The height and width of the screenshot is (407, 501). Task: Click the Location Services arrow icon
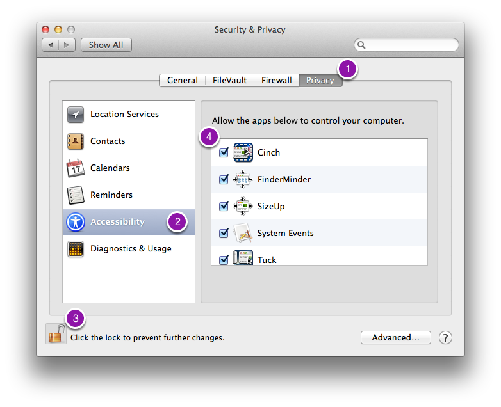[76, 115]
